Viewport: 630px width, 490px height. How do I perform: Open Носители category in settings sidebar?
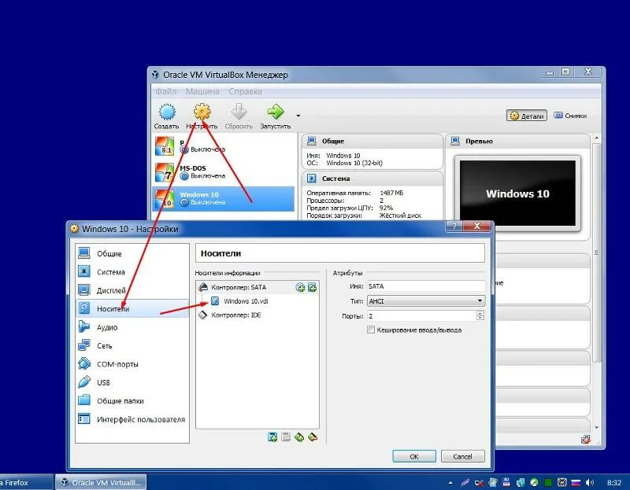[132, 308]
